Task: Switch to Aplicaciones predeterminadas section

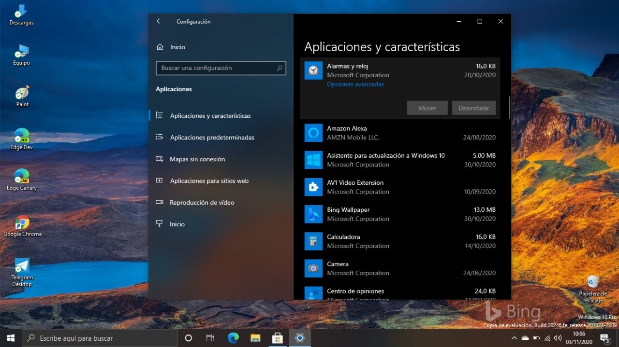Action: 212,137
